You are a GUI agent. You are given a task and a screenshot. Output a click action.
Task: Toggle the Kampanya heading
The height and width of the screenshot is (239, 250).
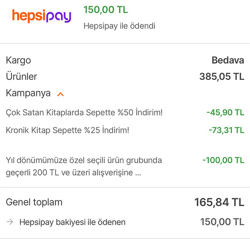tap(28, 93)
